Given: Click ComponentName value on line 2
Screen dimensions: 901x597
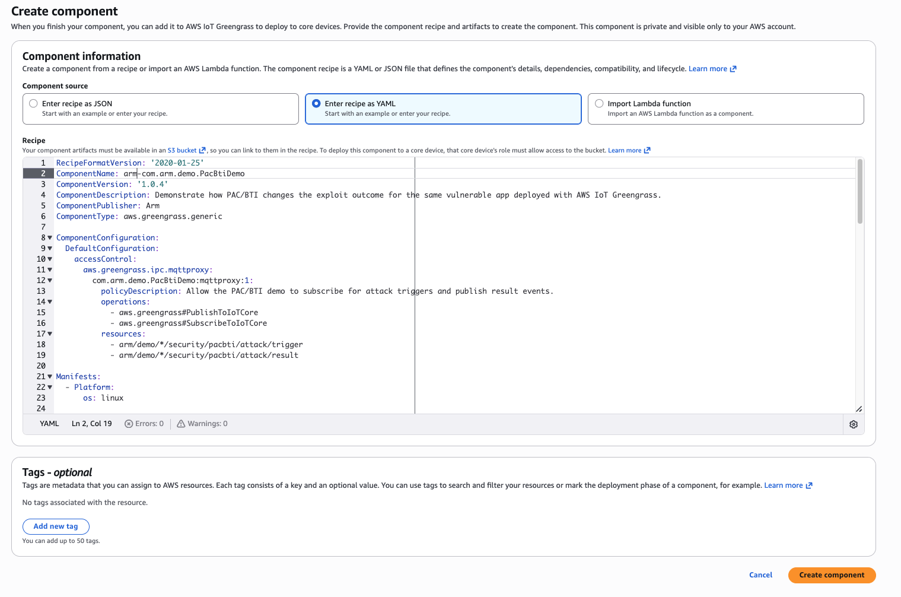Looking at the screenshot, I should pos(184,174).
